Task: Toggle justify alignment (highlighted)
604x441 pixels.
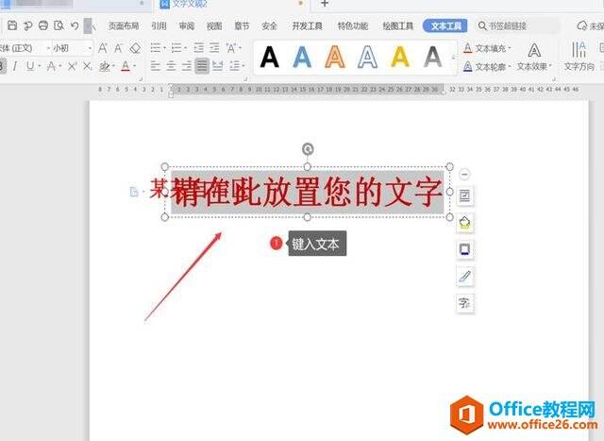Action: pos(202,66)
